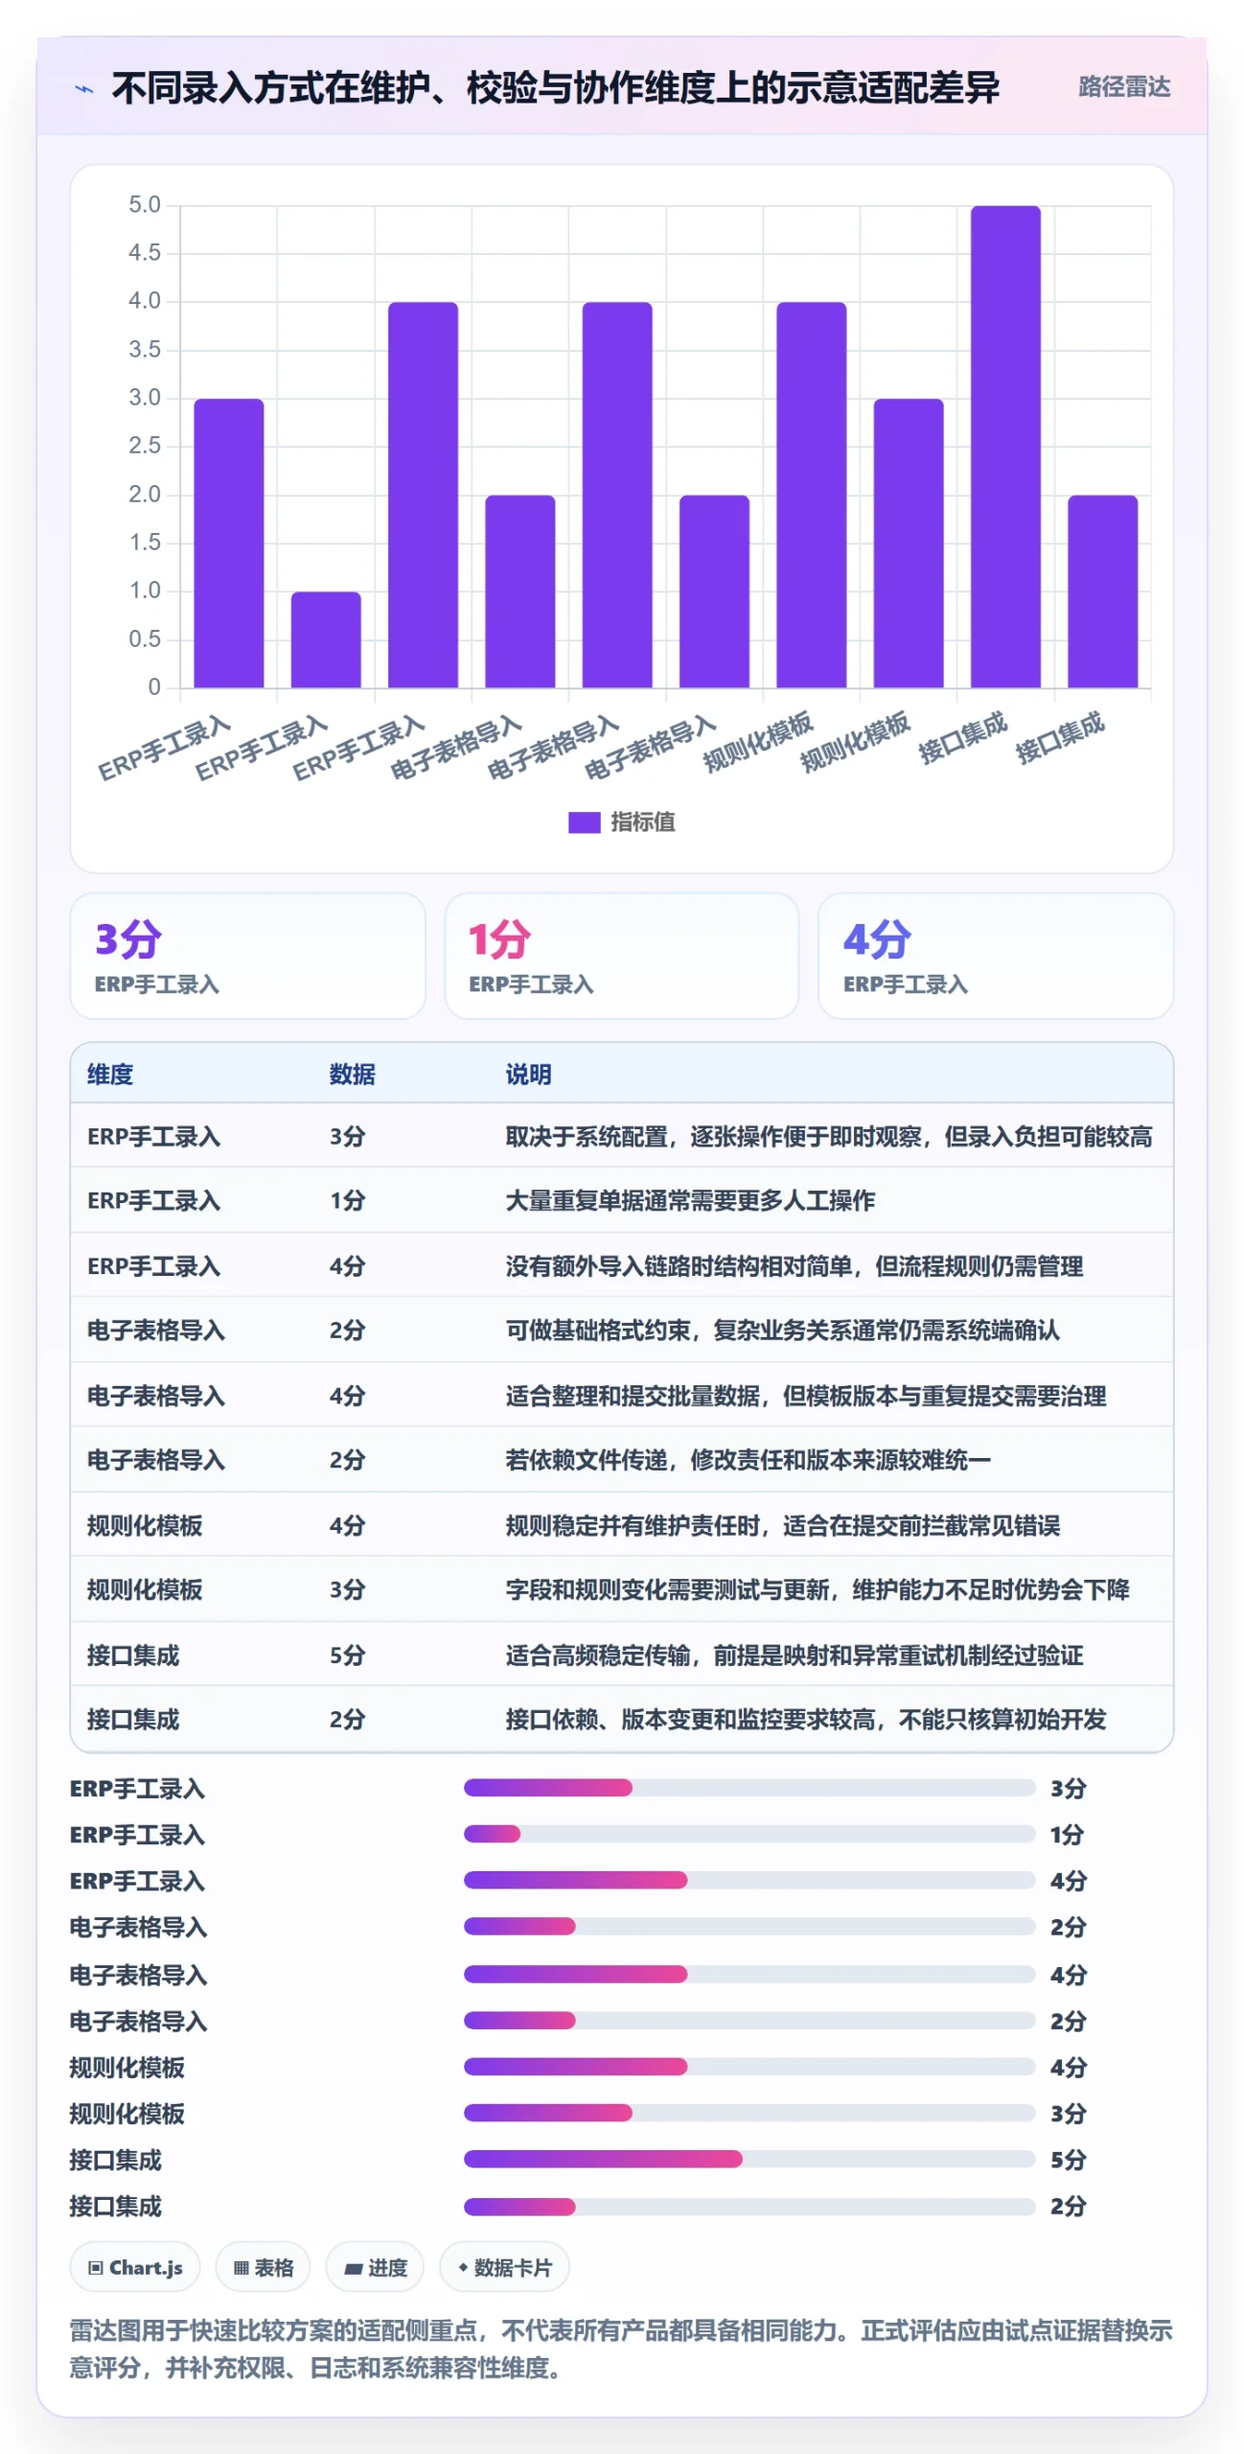The width and height of the screenshot is (1244, 2454).
Task: Select the row 大量重复单据通常需要更多人工操作
Action: point(622,1200)
